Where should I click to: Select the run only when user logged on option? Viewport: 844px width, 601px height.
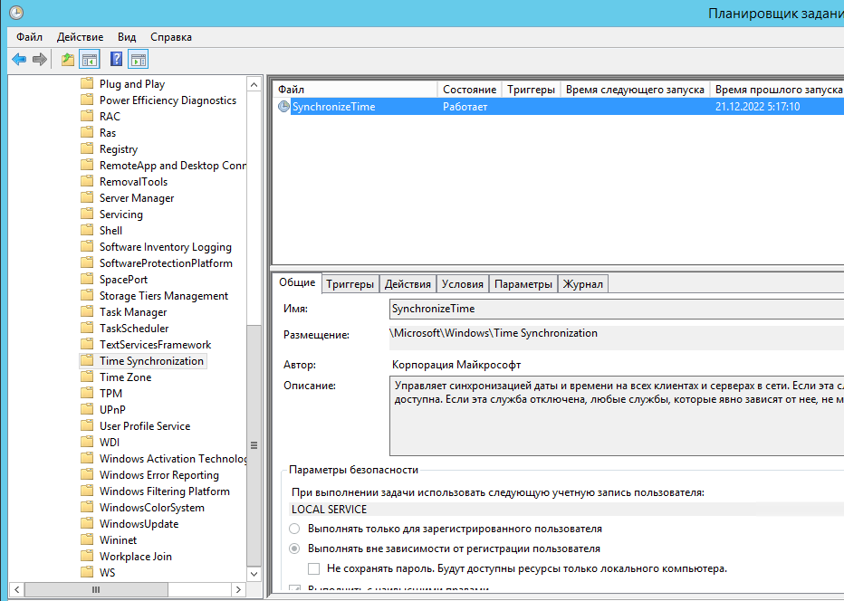coord(294,529)
